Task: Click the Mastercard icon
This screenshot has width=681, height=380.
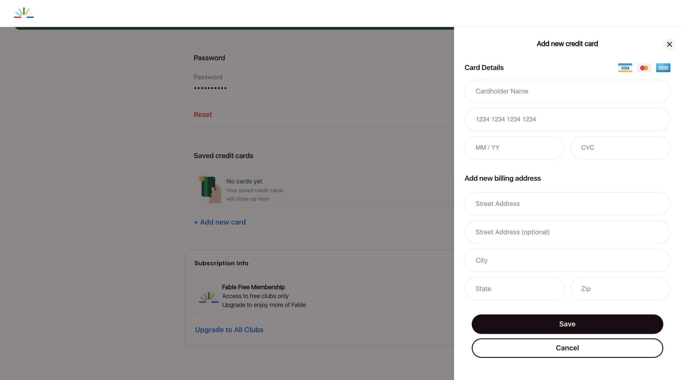Action: pos(644,68)
